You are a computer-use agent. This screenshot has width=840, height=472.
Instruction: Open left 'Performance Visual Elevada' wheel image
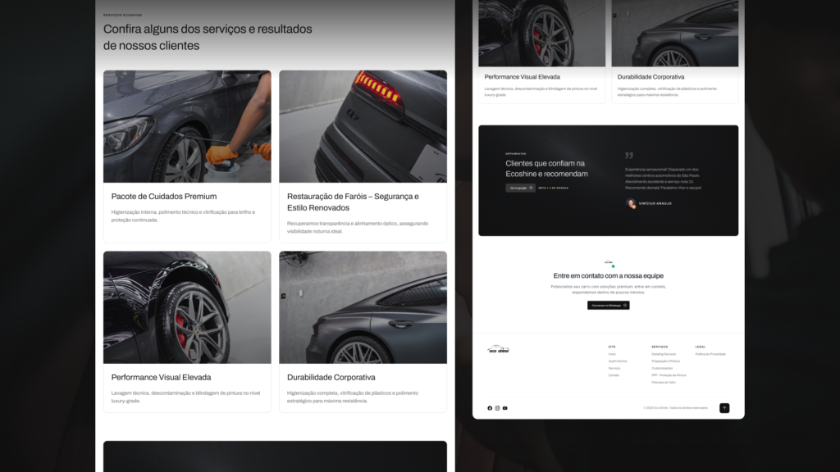pyautogui.click(x=187, y=307)
